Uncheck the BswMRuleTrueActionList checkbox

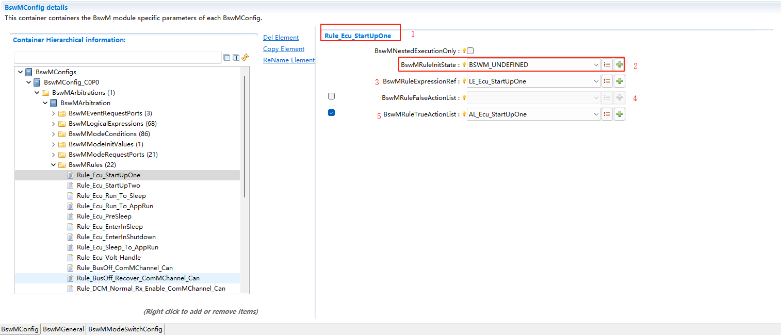pyautogui.click(x=332, y=113)
